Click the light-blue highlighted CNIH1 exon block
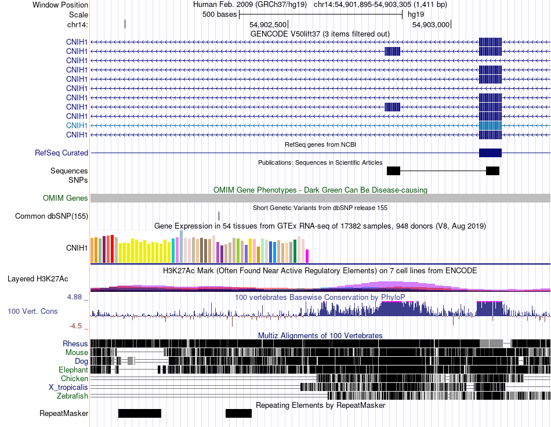551x427 pixels. click(x=490, y=125)
